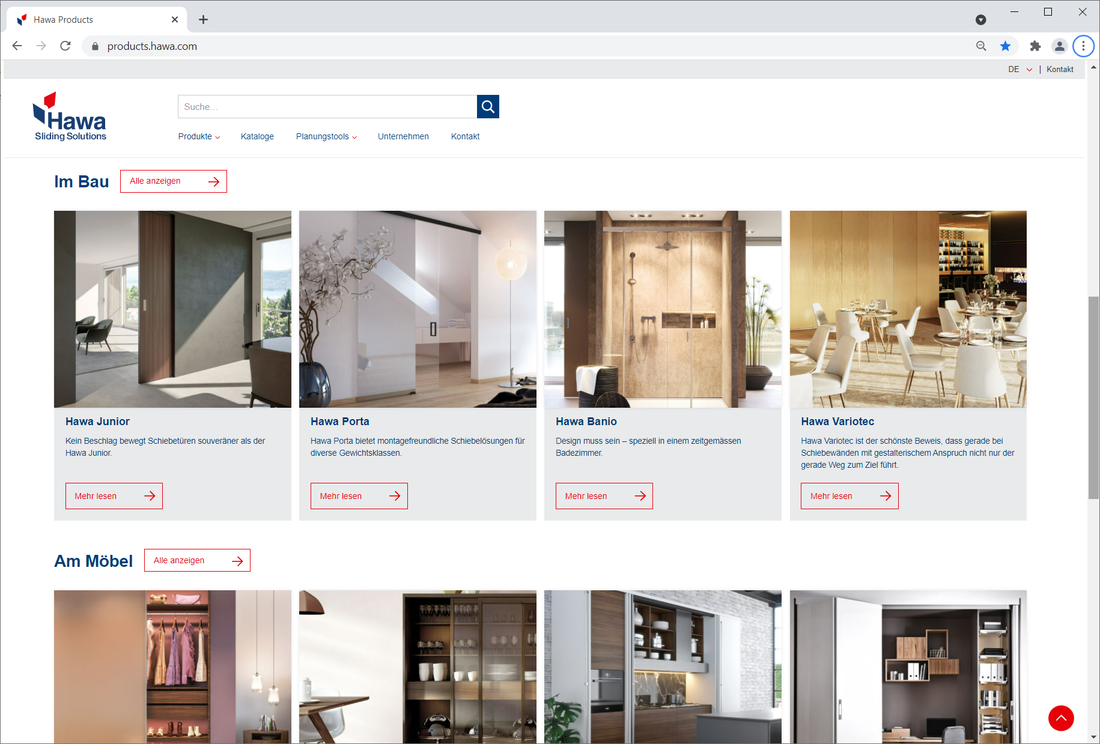Close the Hawa Products tab
Viewport: 1100px width, 744px height.
pyautogui.click(x=175, y=20)
